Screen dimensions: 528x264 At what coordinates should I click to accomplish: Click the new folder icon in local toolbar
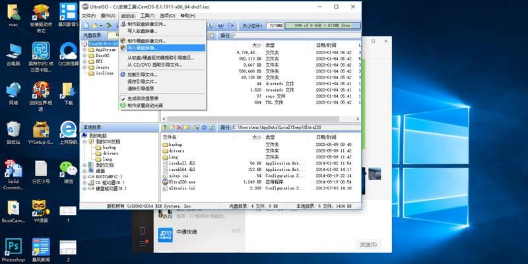[172, 127]
